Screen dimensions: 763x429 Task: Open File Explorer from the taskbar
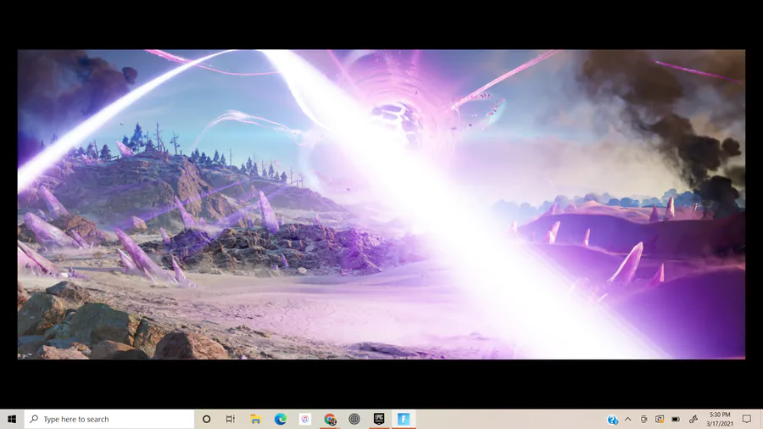tap(255, 419)
